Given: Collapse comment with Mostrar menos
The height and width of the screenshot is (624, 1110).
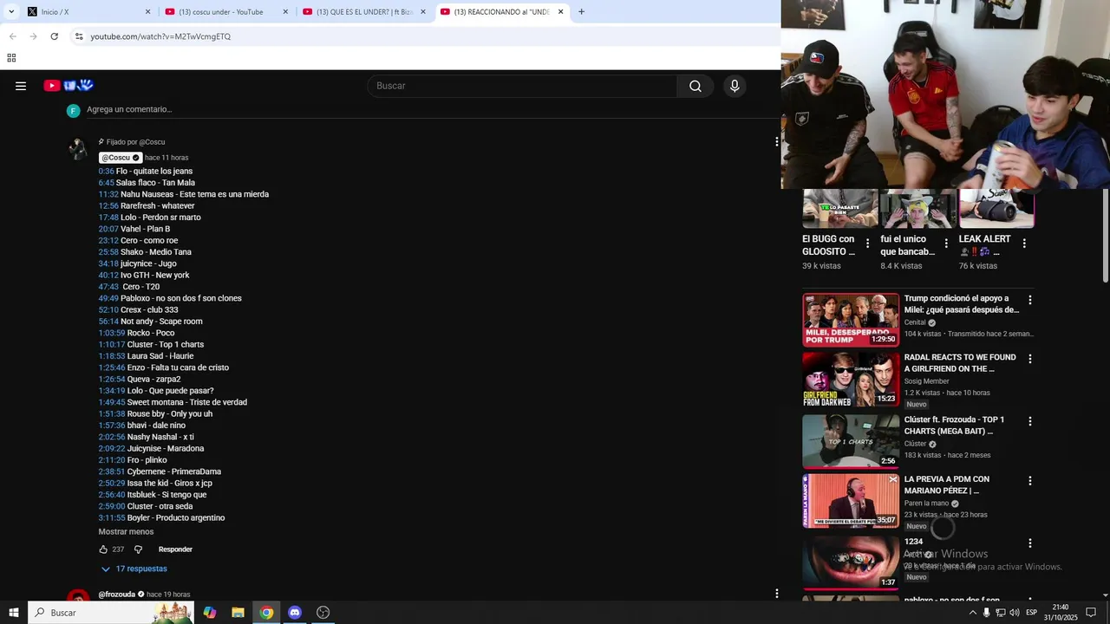Looking at the screenshot, I should [126, 531].
